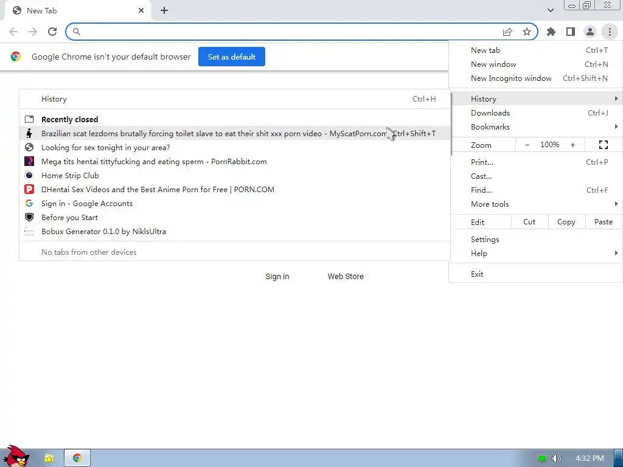Expand the More tools submenu
Viewport: 623px width, 467px height.
(535, 204)
